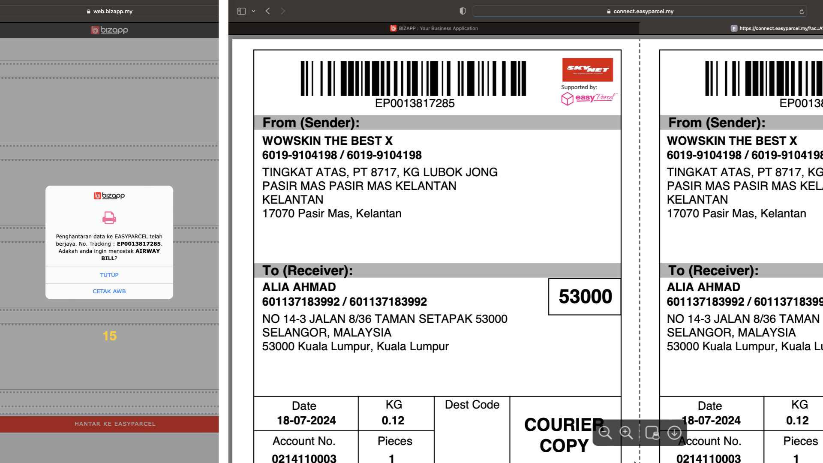Image resolution: width=823 pixels, height=463 pixels.
Task: Click sender name WOWSKIN THE BEST X, first label
Action: coord(327,141)
